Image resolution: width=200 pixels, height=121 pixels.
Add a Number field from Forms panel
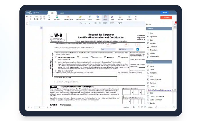pyautogui.click(x=151, y=43)
